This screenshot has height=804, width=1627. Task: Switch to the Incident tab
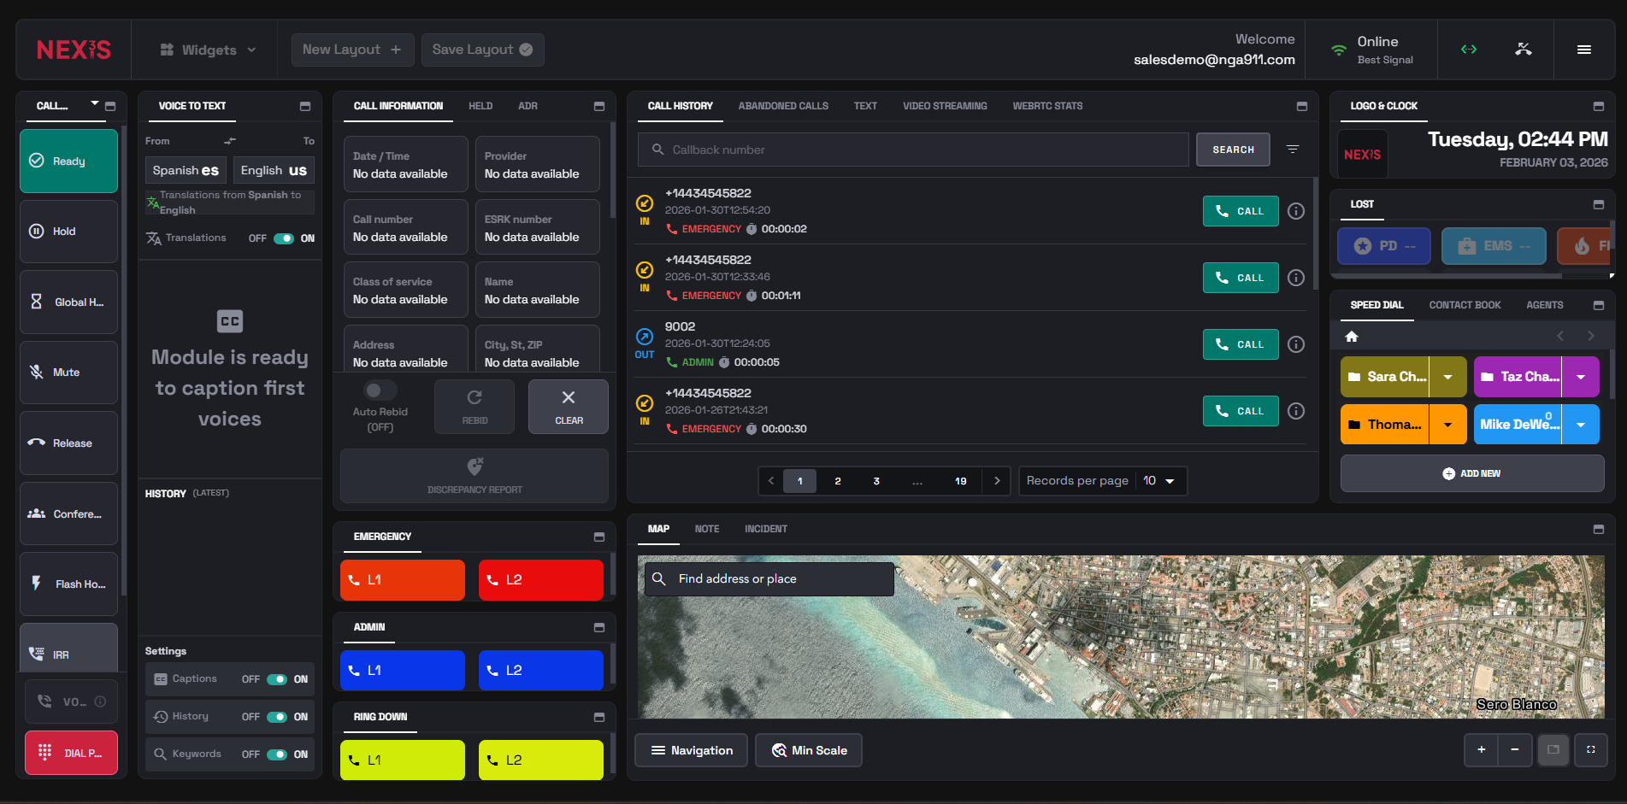(x=765, y=529)
